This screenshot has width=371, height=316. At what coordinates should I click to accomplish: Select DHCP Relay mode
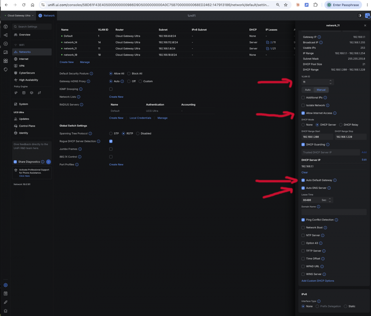pos(341,125)
